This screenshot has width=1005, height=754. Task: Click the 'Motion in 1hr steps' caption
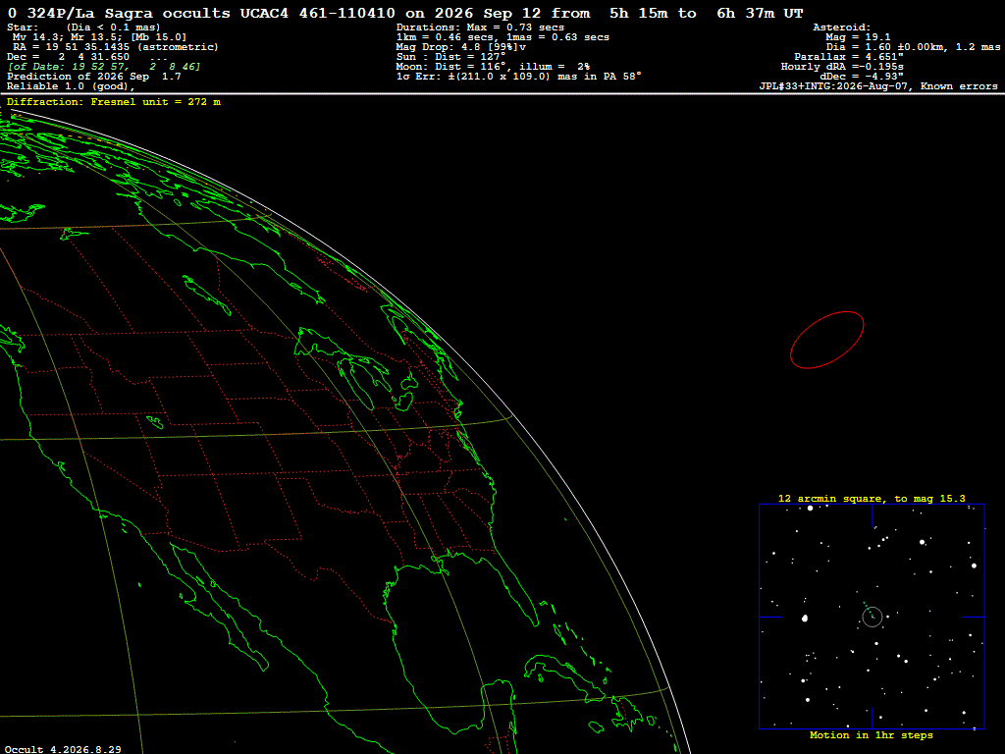[x=872, y=735]
